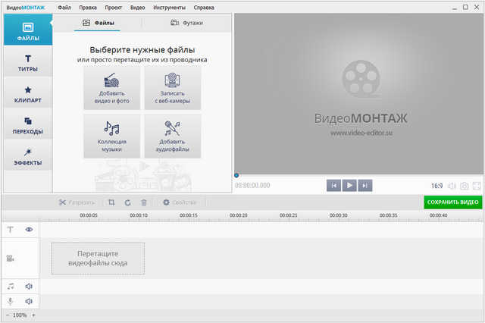Viewport: 485px width, 323px height.
Task: Click the timeline zoom in plus button
Action: click(x=33, y=315)
